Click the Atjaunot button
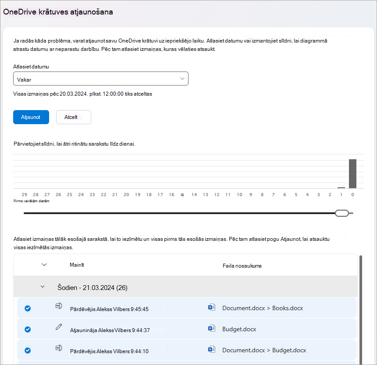 coord(31,117)
